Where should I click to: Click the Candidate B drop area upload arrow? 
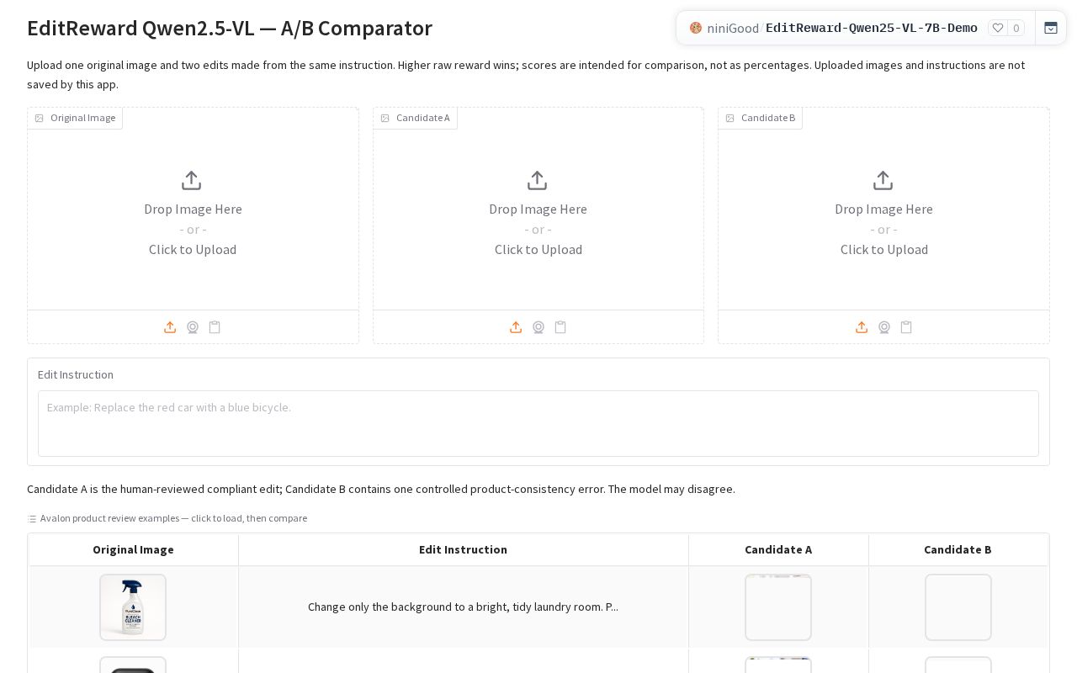pos(883,181)
